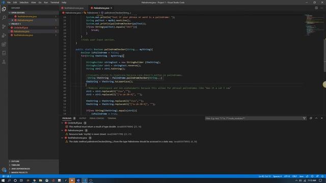
Task: Collapse the Open Editors section
Action: pyautogui.click(x=34, y=13)
